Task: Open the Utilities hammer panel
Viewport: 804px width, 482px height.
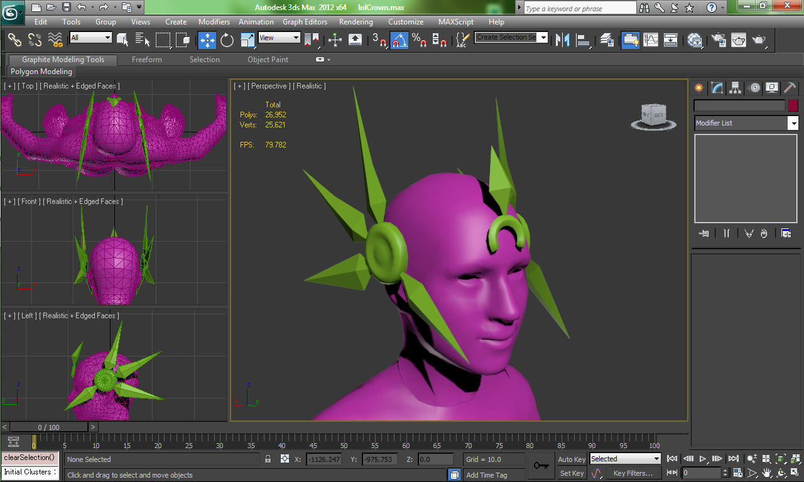Action: pyautogui.click(x=790, y=88)
